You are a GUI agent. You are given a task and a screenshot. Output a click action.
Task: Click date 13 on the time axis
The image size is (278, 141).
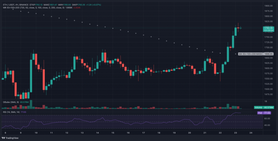coord(82,133)
